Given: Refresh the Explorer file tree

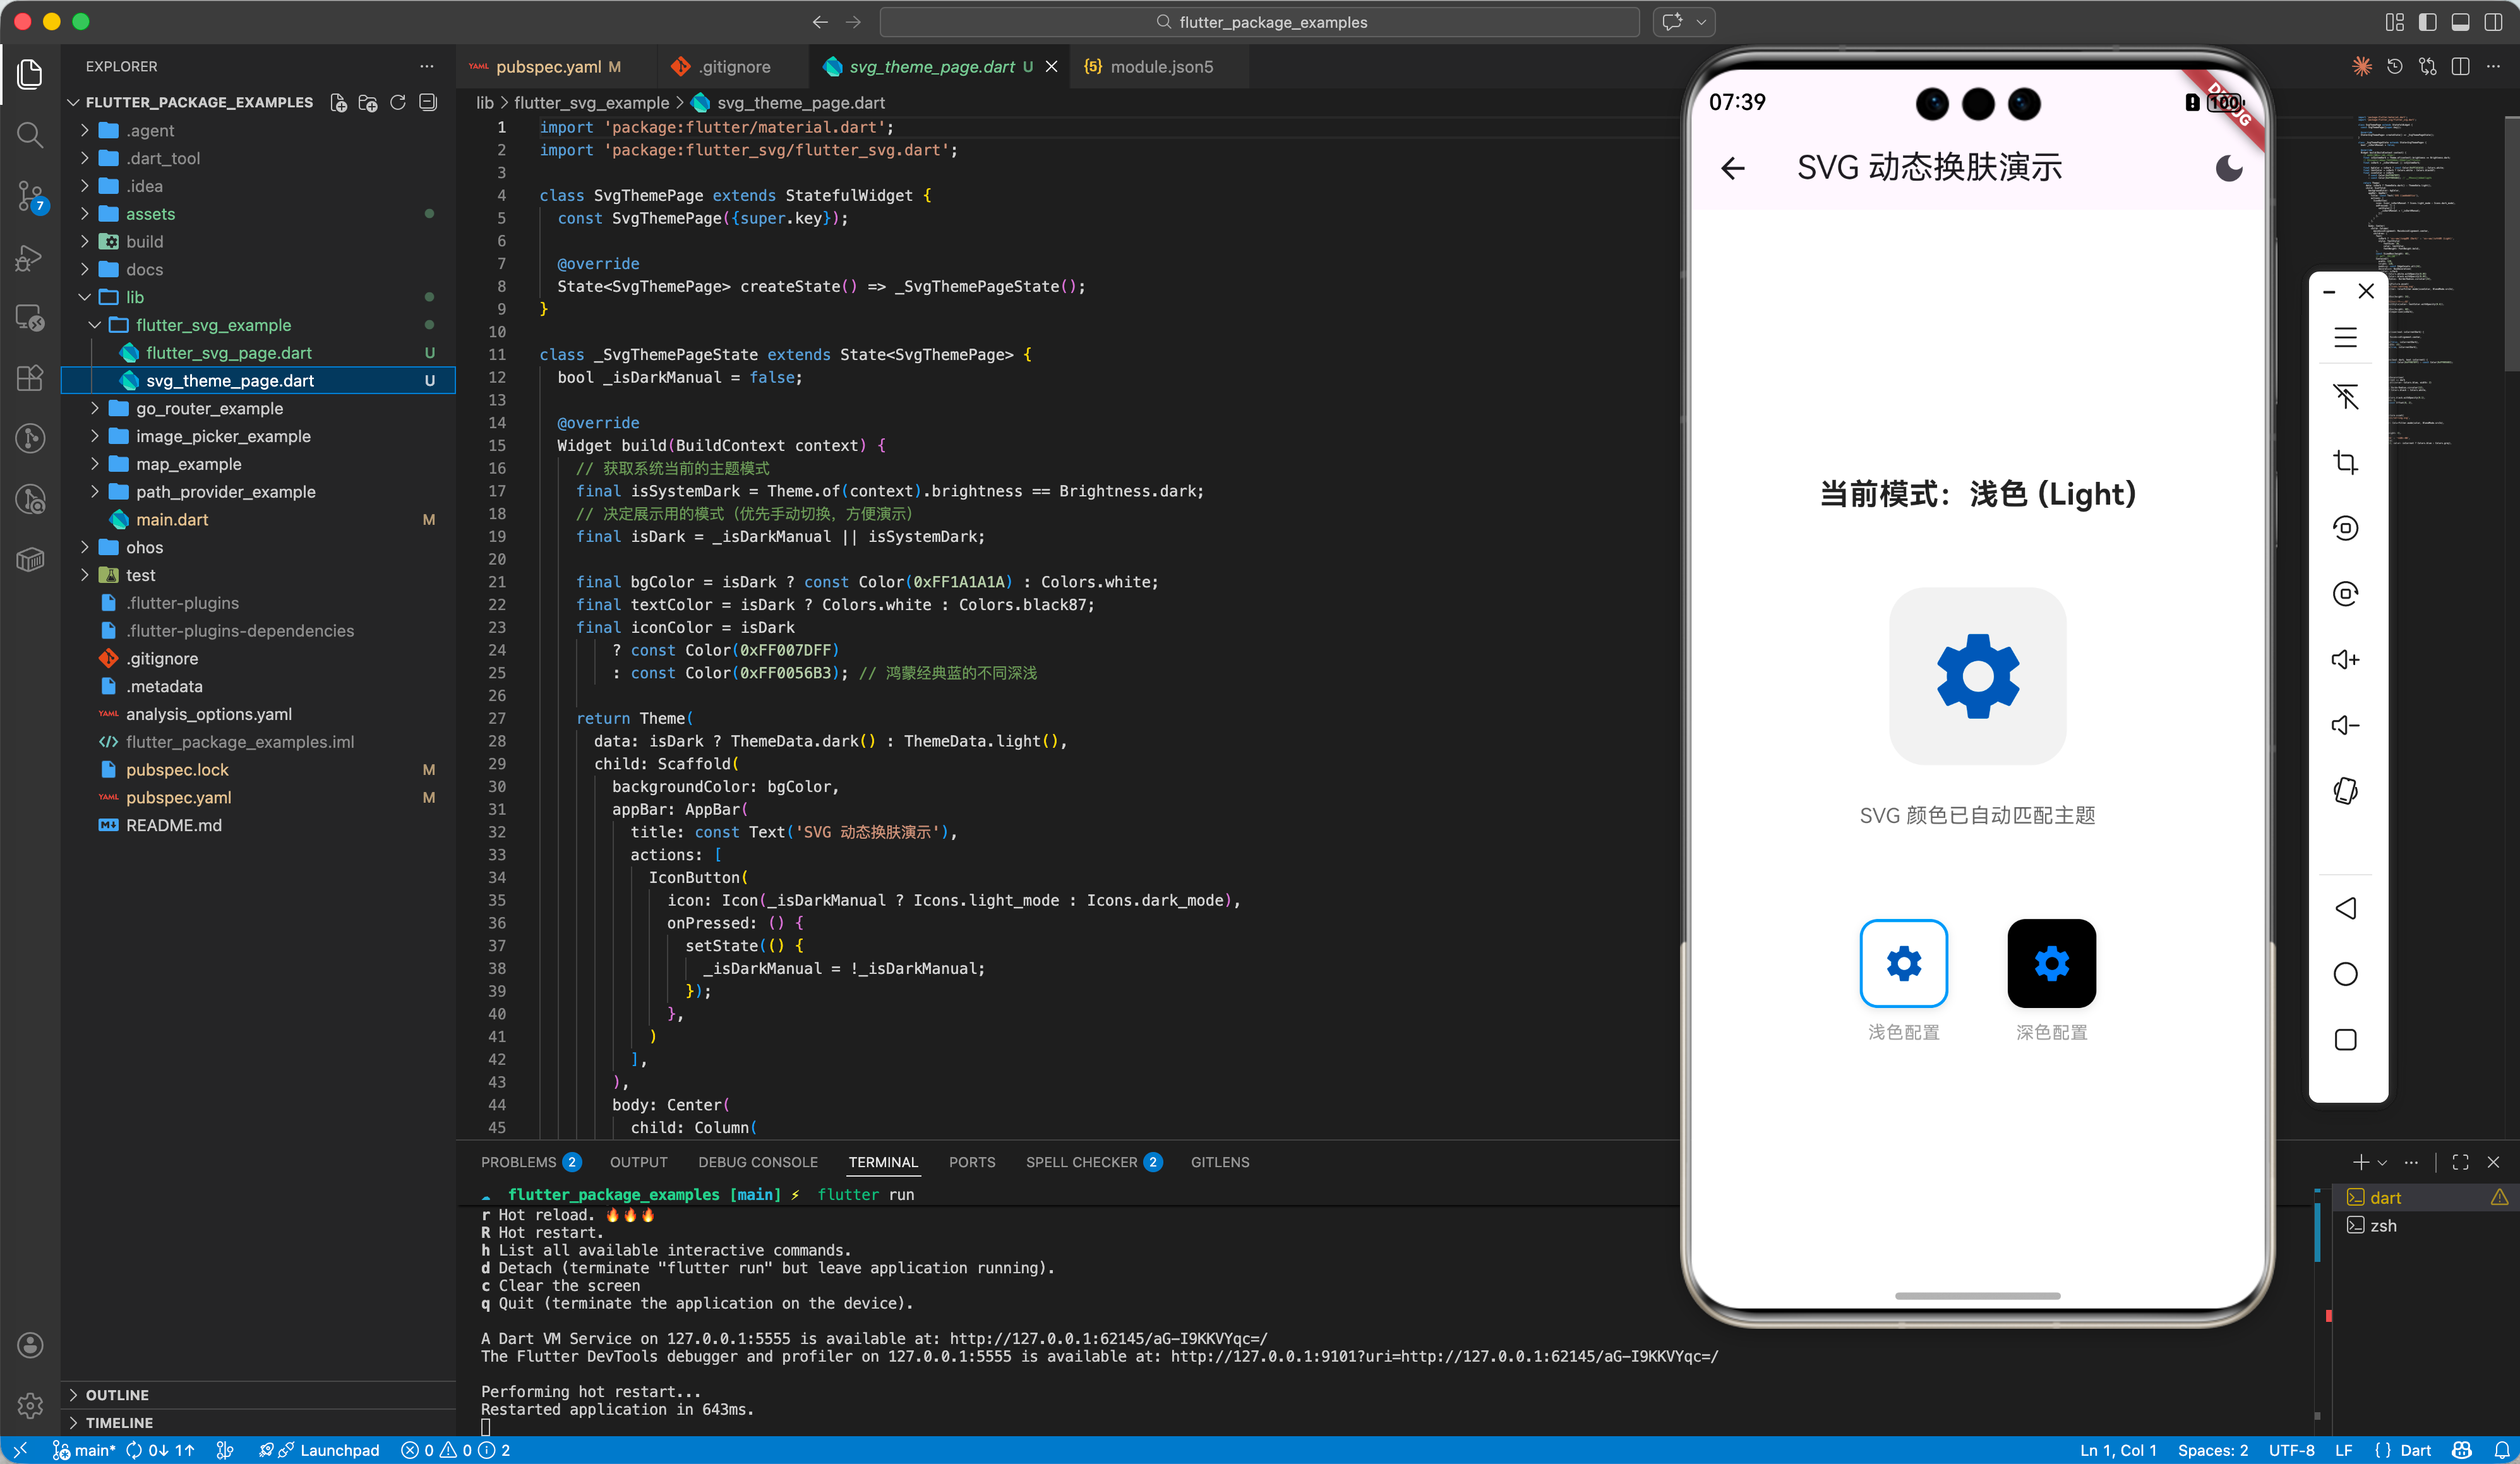Looking at the screenshot, I should coord(398,102).
